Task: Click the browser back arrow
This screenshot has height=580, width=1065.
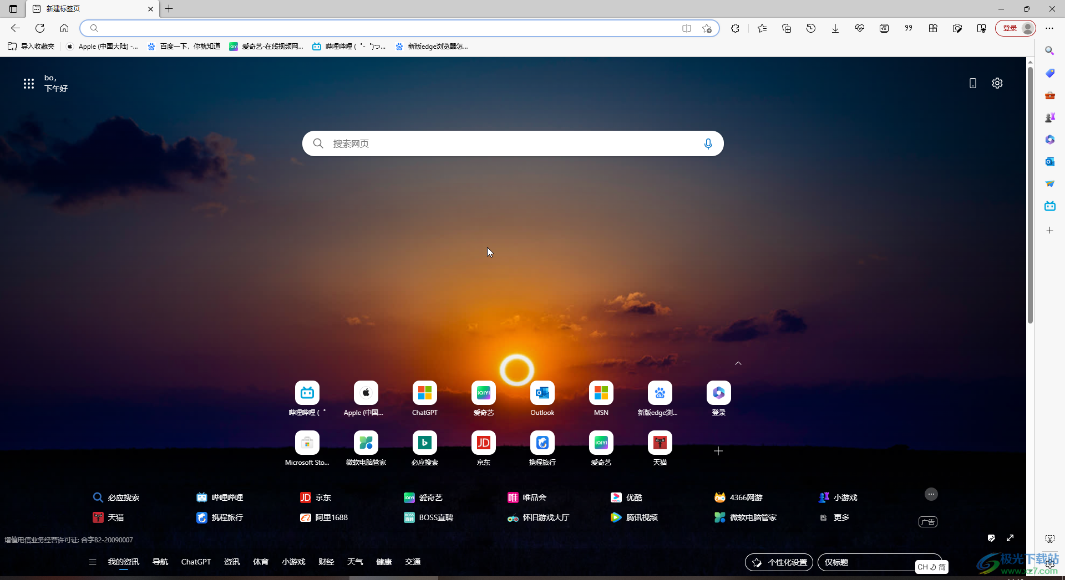Action: click(x=16, y=28)
